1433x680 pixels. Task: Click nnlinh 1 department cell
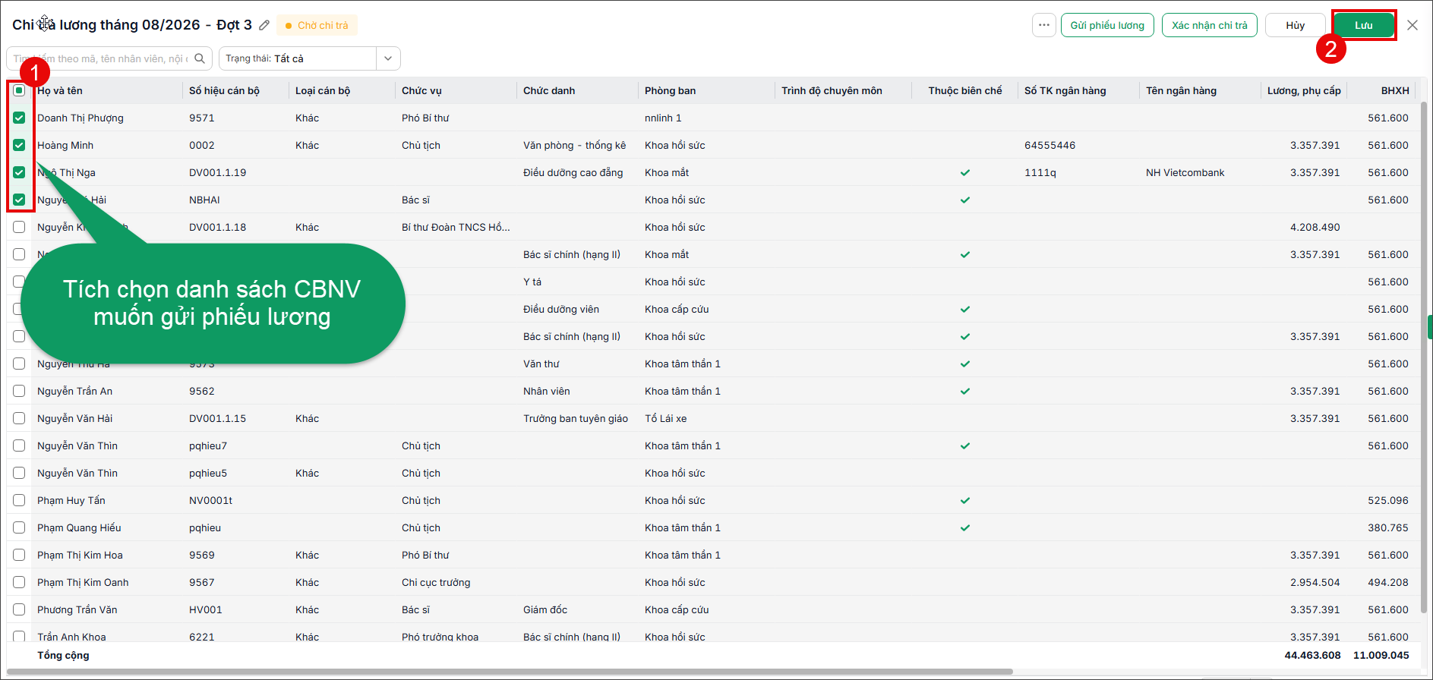[x=663, y=118]
